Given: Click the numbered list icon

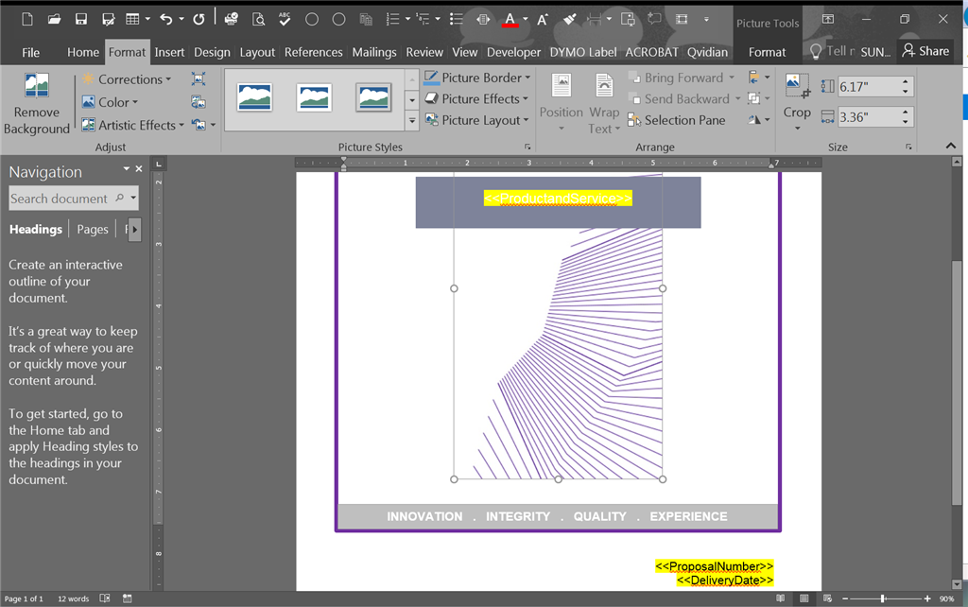Looking at the screenshot, I should 392,20.
